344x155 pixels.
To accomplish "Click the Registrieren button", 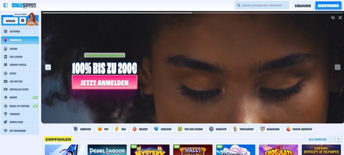I will click(328, 6).
